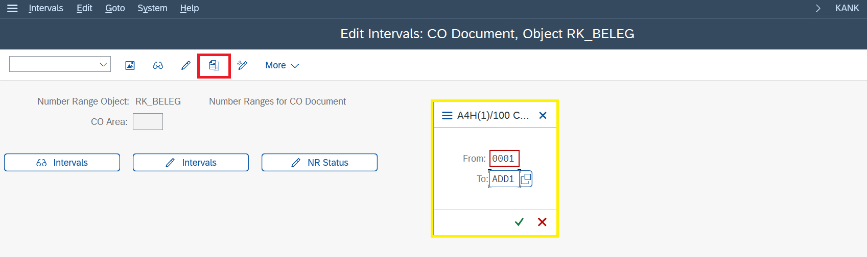Open value help next to To field
This screenshot has width=867, height=257.
click(526, 179)
